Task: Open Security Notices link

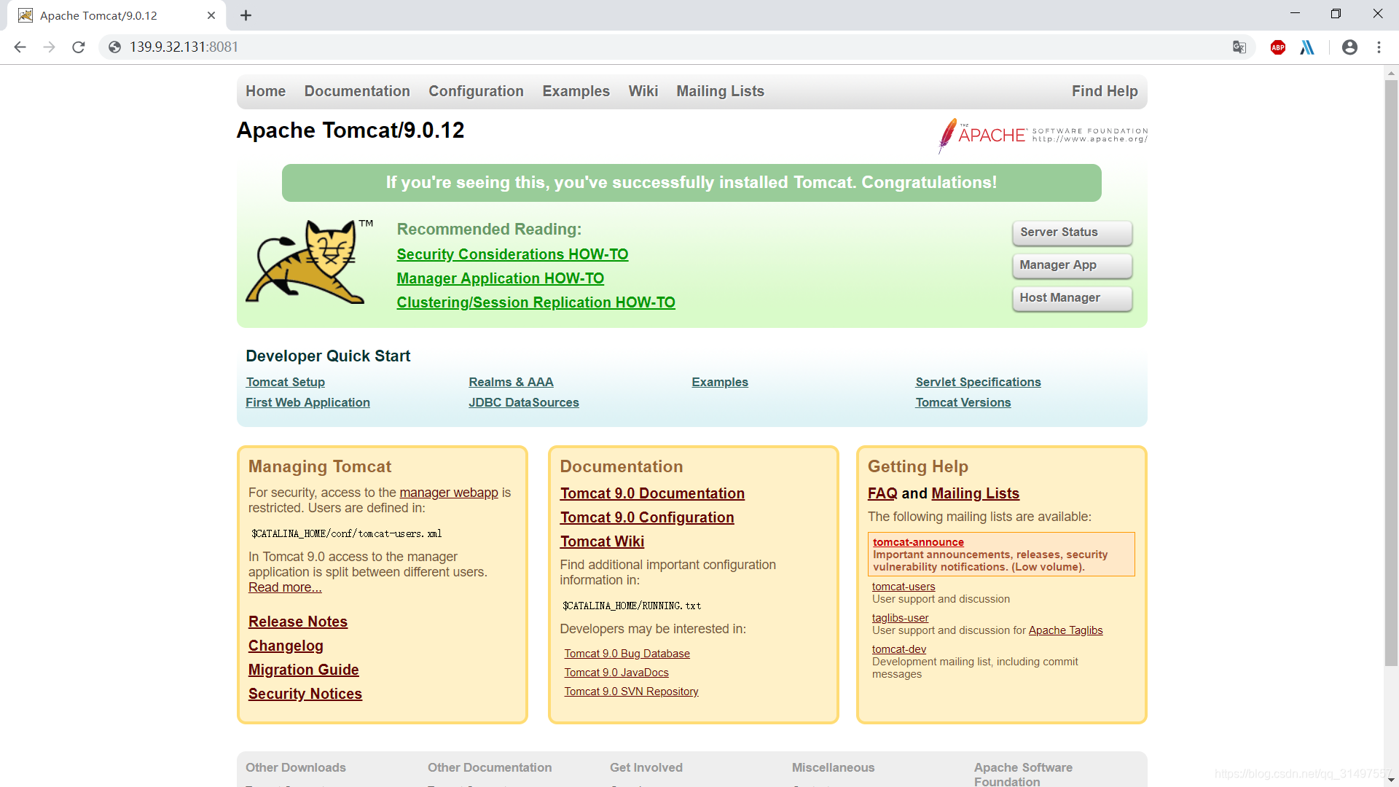Action: pyautogui.click(x=305, y=694)
